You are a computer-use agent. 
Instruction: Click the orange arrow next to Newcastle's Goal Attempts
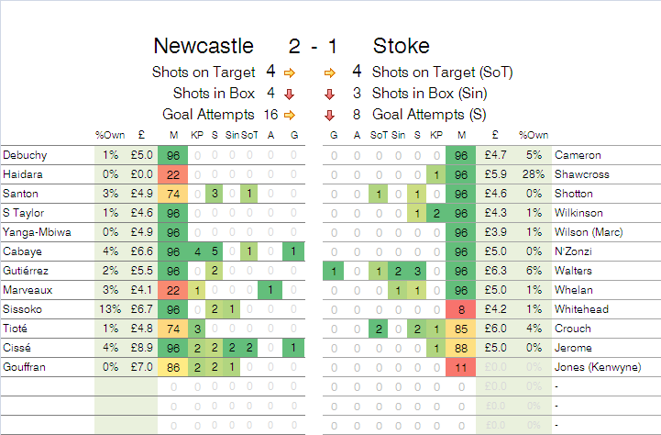(x=292, y=115)
